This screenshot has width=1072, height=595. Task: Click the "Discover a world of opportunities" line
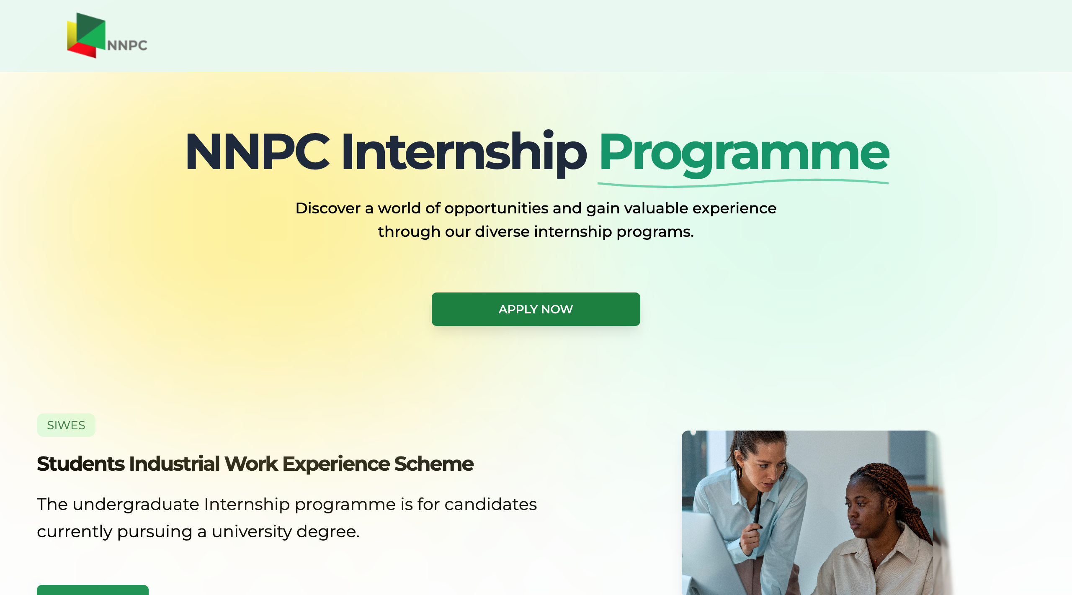point(536,208)
